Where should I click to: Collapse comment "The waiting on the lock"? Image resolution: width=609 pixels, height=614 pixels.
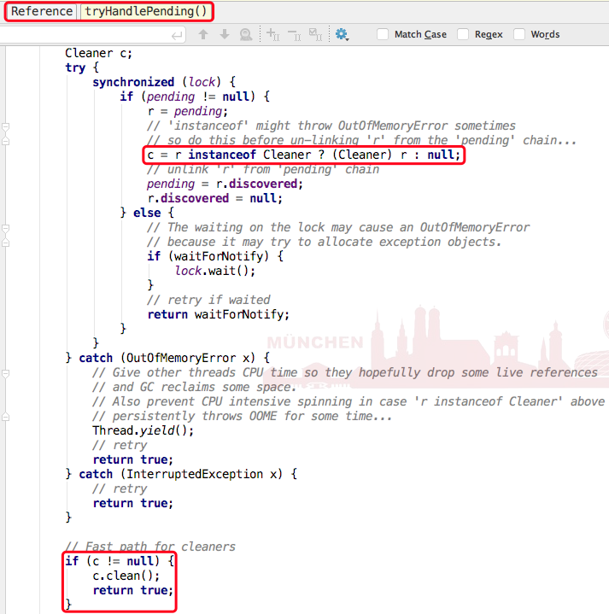pyautogui.click(x=5, y=228)
